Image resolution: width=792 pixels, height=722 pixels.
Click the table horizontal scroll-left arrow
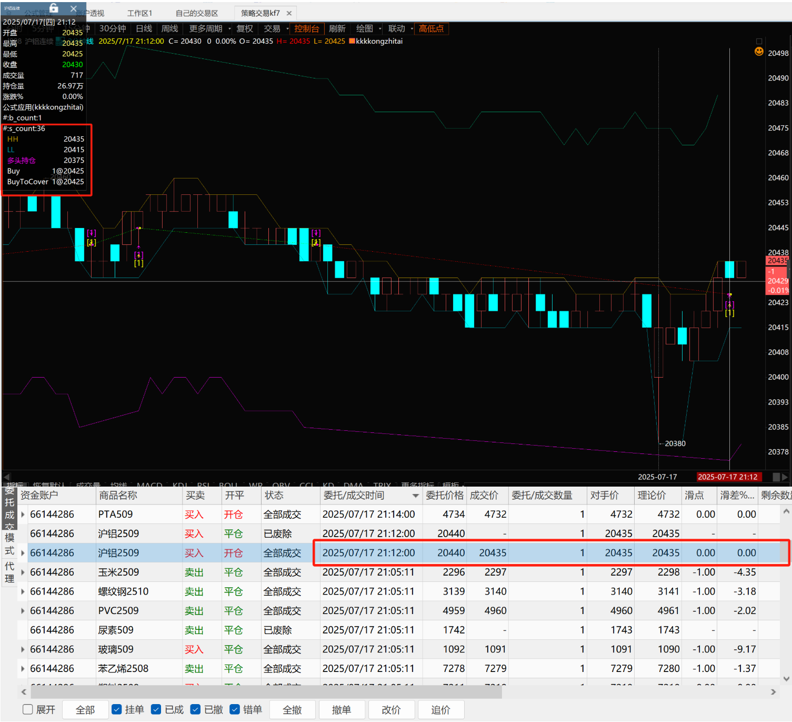24,692
